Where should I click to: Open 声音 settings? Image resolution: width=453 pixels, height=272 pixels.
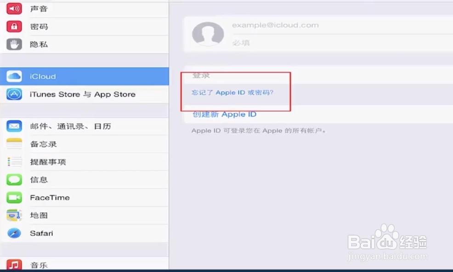point(85,9)
